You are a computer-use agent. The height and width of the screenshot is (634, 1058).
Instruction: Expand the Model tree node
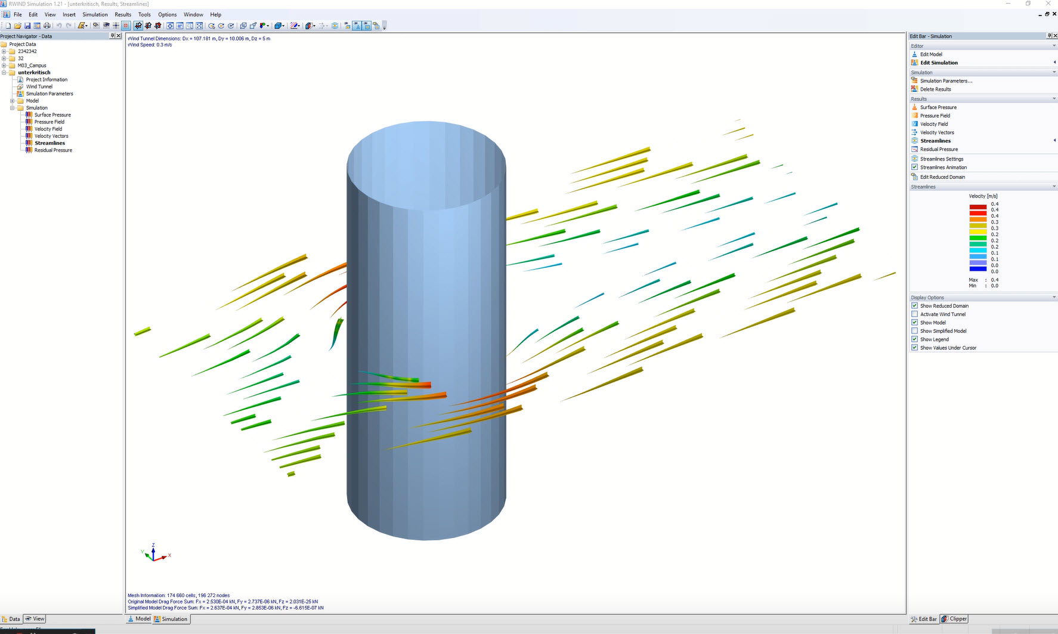[12, 101]
